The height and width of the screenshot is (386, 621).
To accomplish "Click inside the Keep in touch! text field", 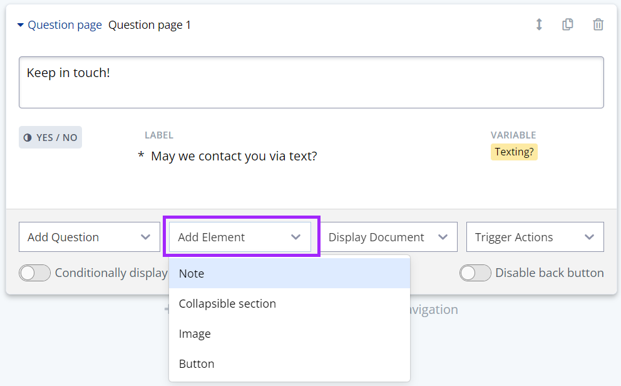I will pos(311,82).
